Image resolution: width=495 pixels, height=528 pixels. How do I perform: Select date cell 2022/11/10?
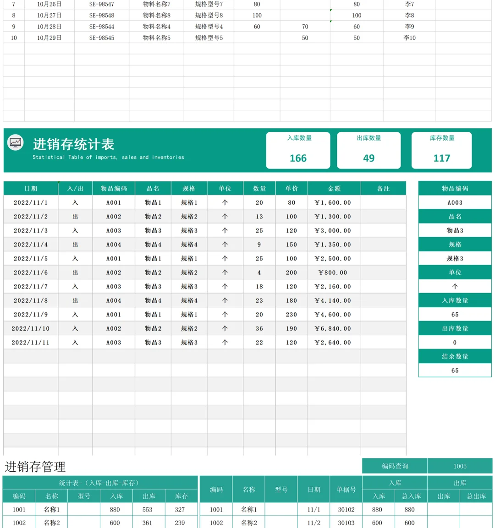pos(31,328)
